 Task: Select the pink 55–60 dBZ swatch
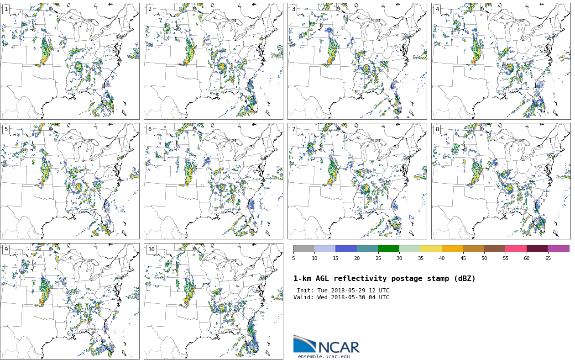pos(516,249)
